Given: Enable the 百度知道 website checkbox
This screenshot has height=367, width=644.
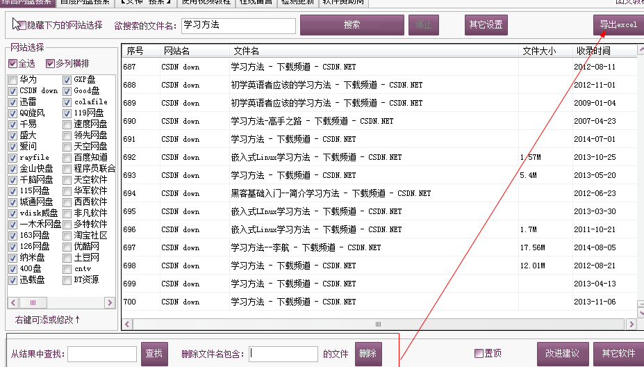Looking at the screenshot, I should [x=67, y=158].
